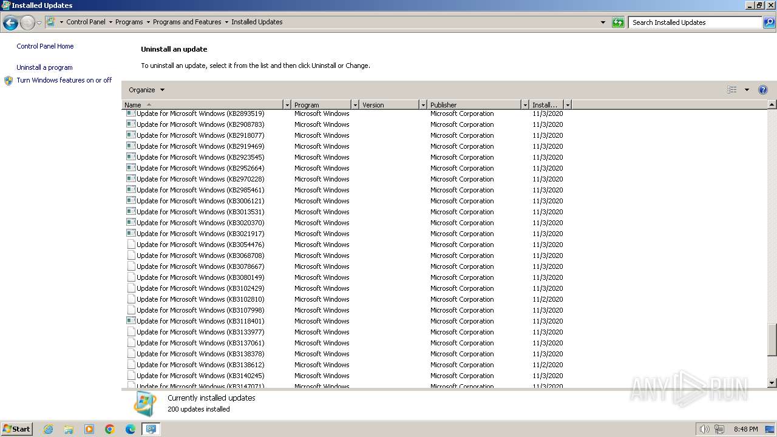Sort by the Publisher column header
Image resolution: width=777 pixels, height=437 pixels.
[x=474, y=105]
